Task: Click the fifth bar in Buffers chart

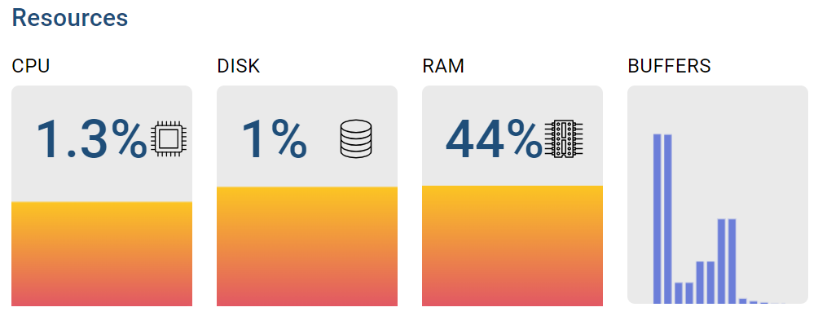Action: coord(700,283)
